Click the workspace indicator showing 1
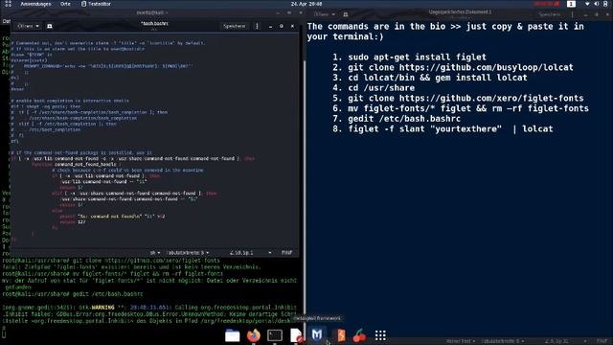 tap(571, 4)
